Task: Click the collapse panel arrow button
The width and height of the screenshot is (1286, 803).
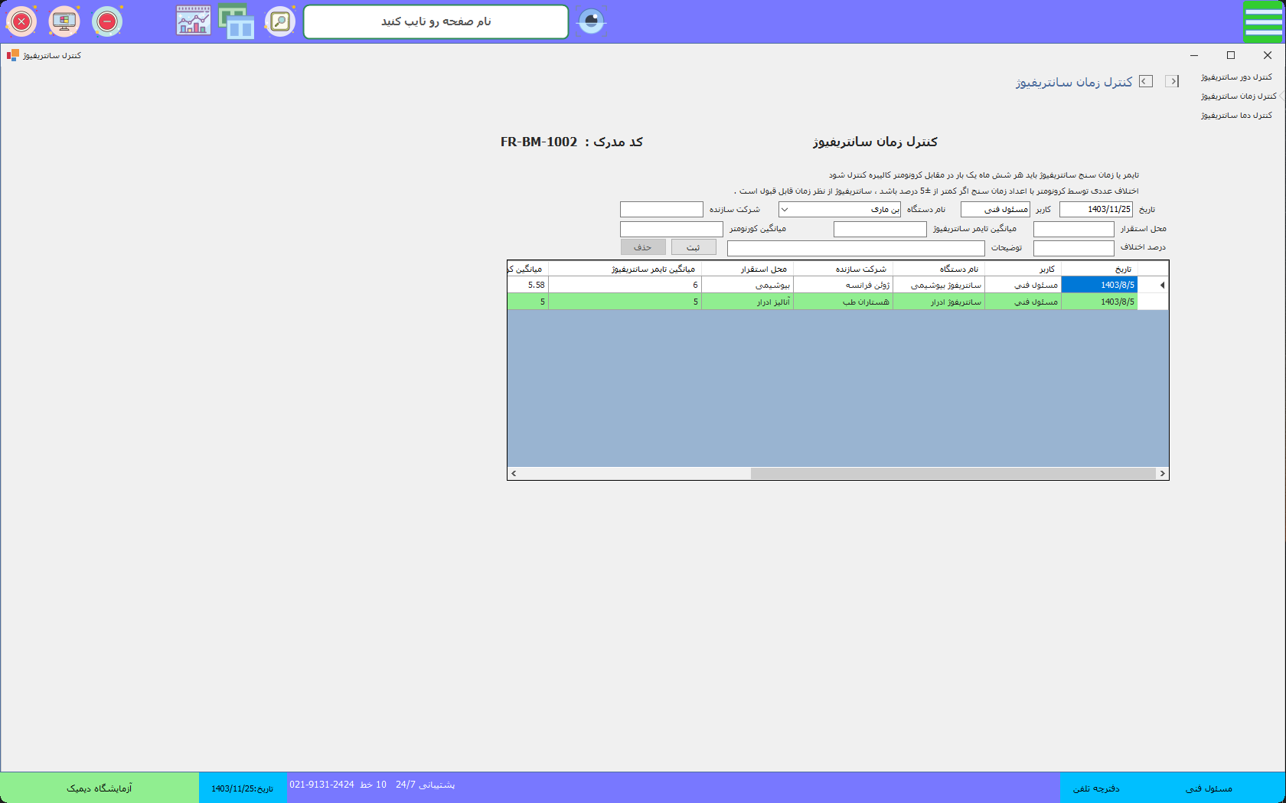Action: pos(1172,82)
